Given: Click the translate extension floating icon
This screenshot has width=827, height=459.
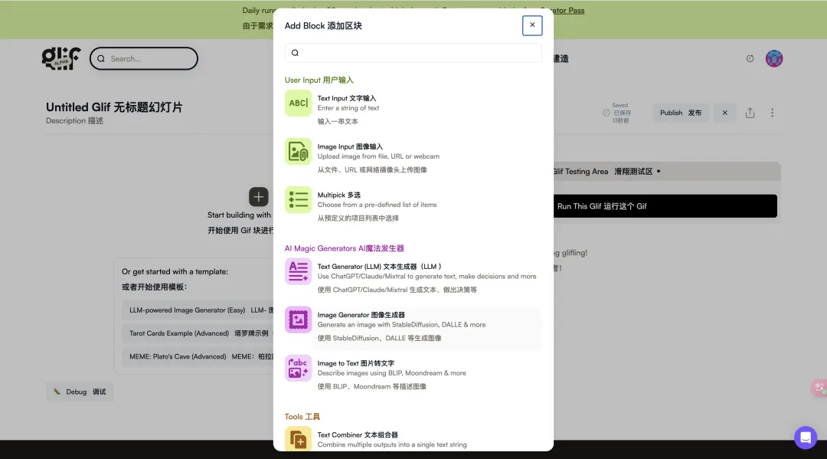Looking at the screenshot, I should (x=819, y=388).
